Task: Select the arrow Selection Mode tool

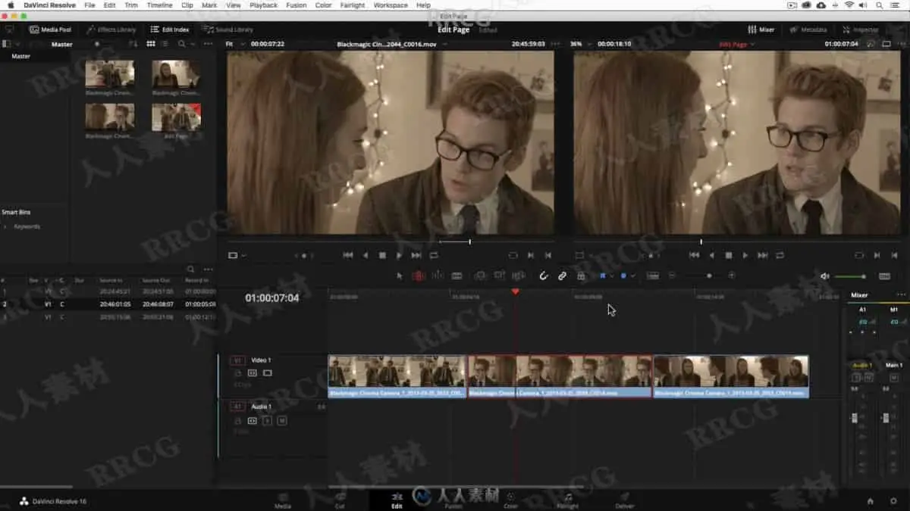Action: [400, 276]
